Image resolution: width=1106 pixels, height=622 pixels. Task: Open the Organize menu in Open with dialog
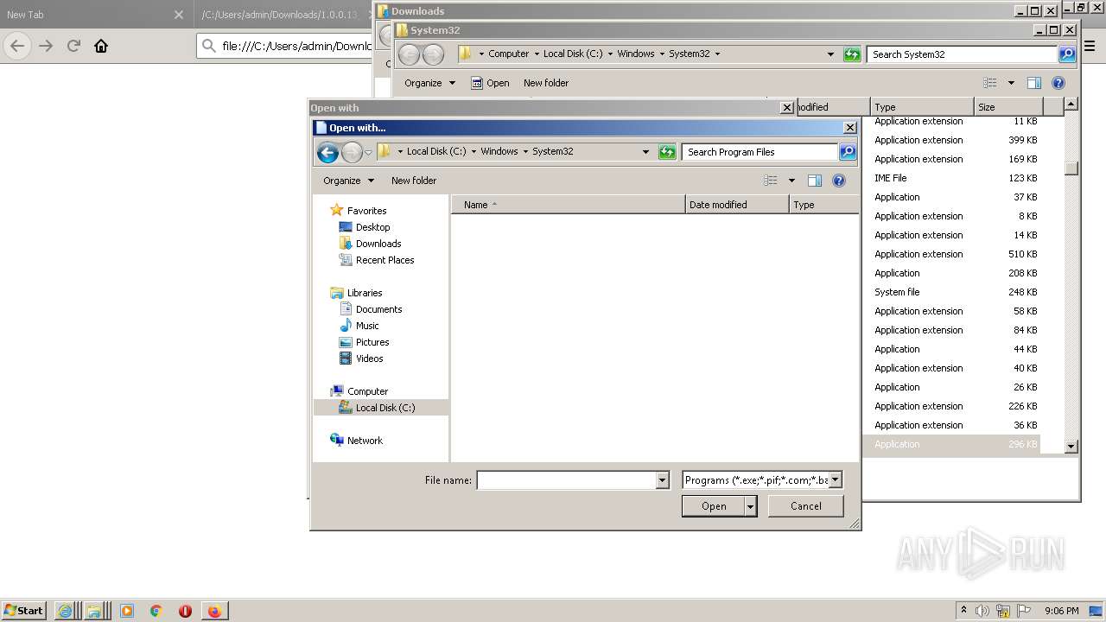[348, 181]
